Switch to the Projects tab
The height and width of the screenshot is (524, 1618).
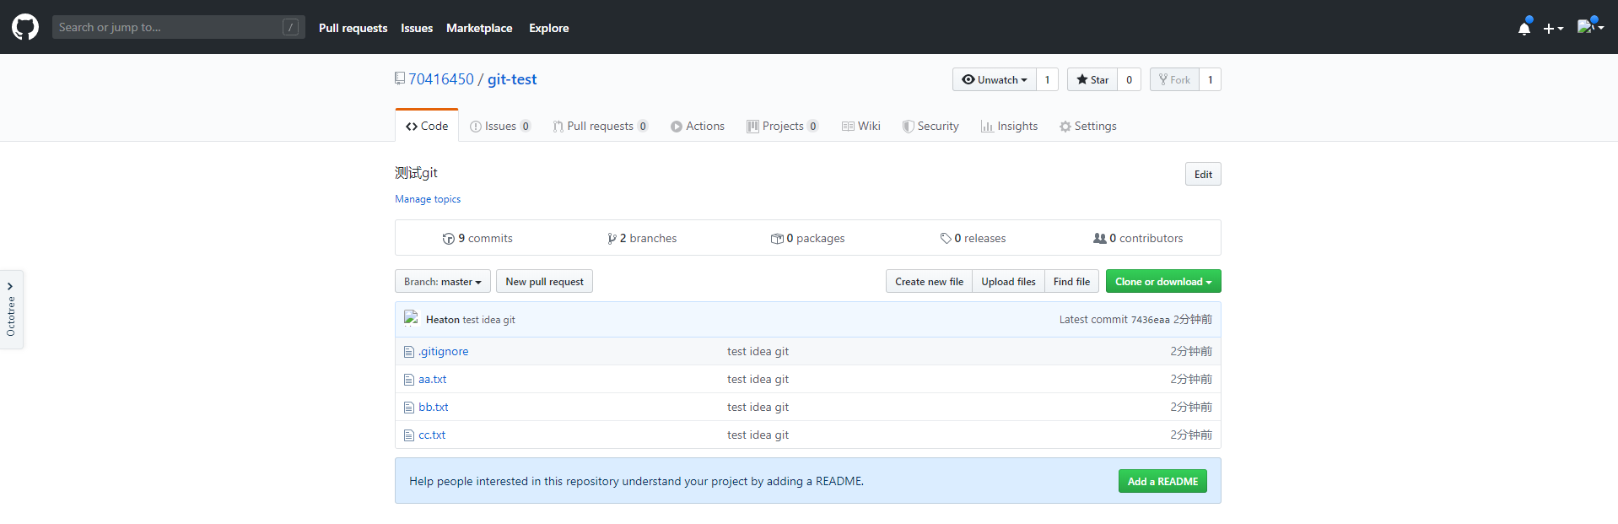[x=783, y=126]
